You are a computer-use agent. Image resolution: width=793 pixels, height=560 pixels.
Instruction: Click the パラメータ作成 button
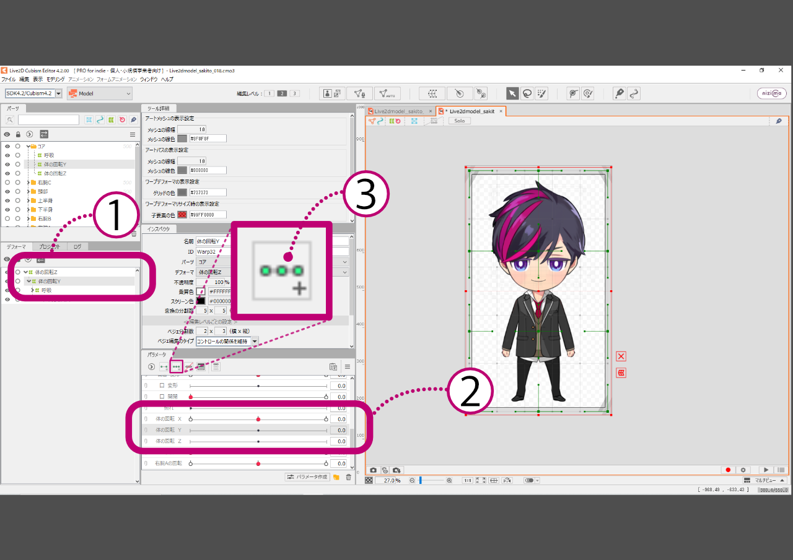(x=307, y=477)
